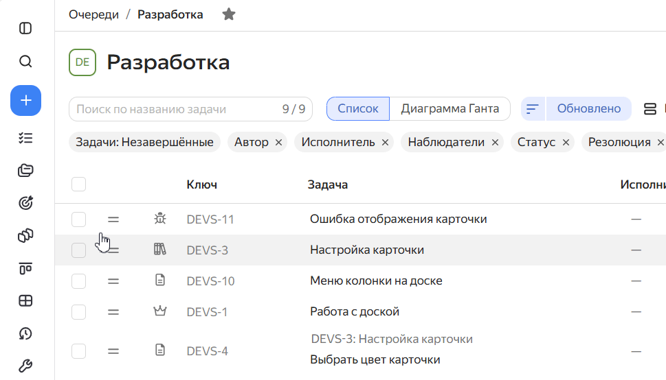Viewport: 666px width, 380px height.
Task: Remove the Исполнитель filter chip
Action: (386, 143)
